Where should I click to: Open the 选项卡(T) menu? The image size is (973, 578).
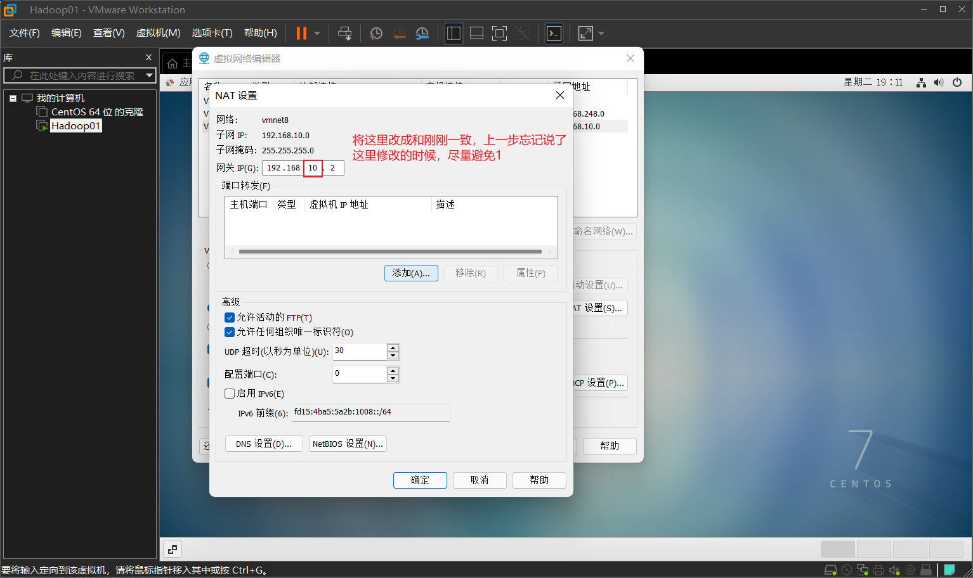[212, 33]
